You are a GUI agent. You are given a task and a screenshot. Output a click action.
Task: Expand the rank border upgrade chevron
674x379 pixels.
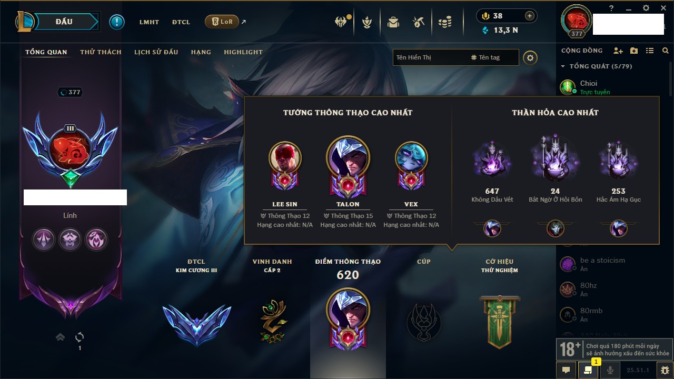(x=61, y=337)
